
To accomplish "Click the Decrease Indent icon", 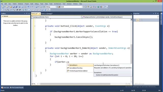I will pos(17,10).
